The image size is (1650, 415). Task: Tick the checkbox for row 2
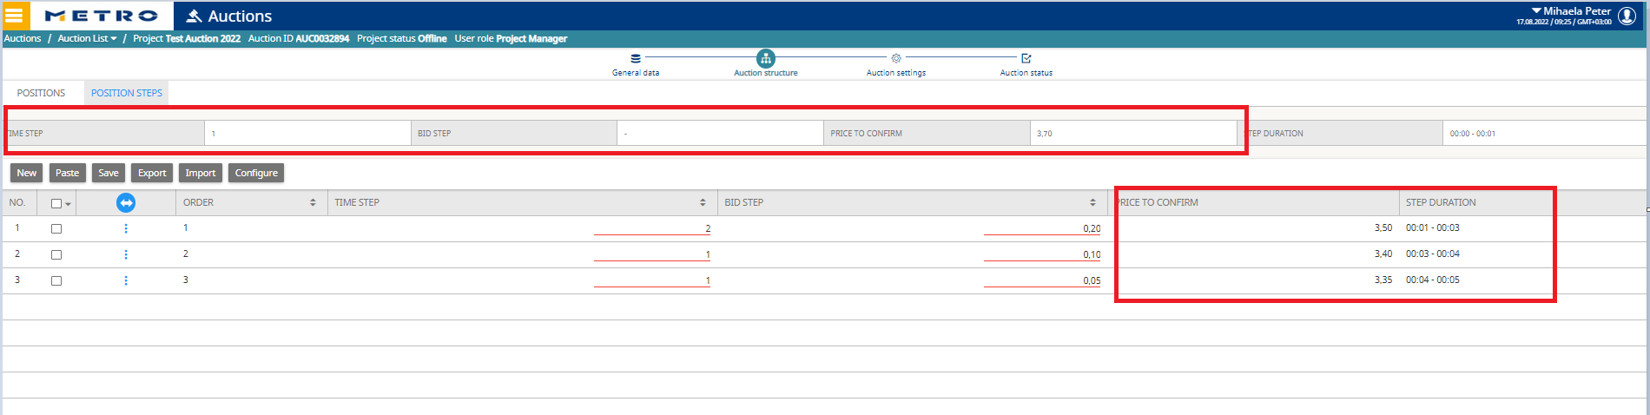[56, 254]
